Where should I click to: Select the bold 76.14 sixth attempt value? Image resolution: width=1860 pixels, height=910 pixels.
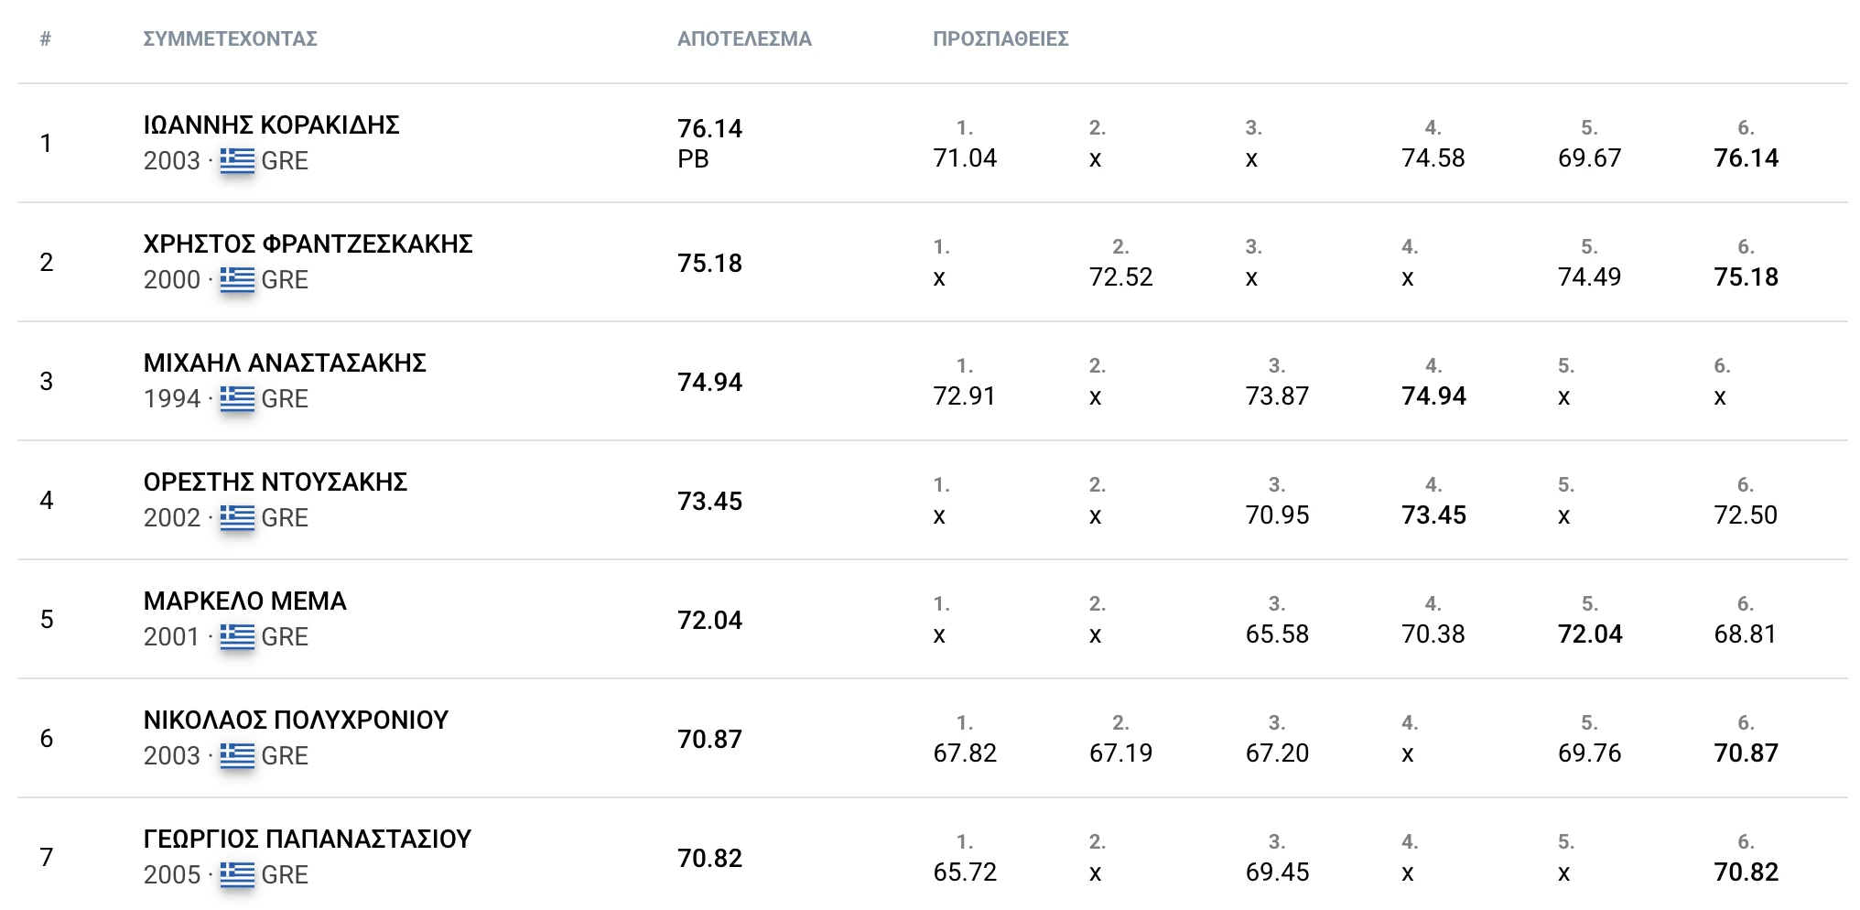[x=1746, y=158]
